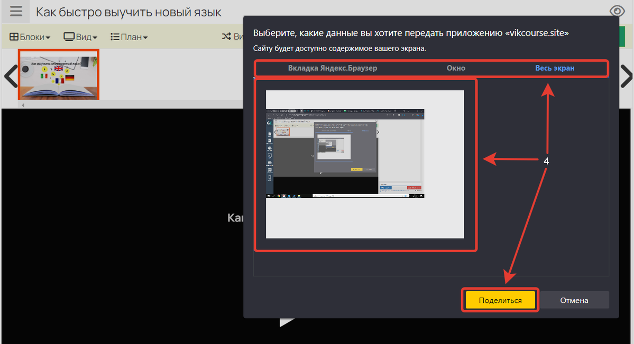Screen dimensions: 634x344
Task: Click the yellow Поделиться button
Action: [x=500, y=300]
